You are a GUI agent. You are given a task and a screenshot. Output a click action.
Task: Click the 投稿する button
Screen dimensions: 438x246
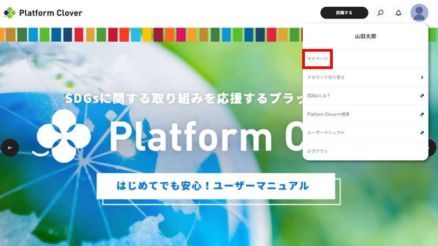(x=344, y=13)
